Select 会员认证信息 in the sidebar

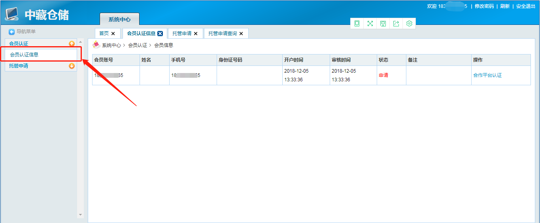click(x=25, y=55)
